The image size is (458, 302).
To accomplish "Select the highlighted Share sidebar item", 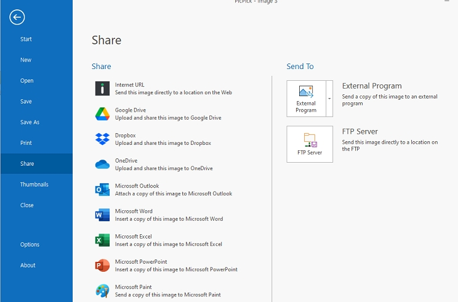I will pos(36,164).
